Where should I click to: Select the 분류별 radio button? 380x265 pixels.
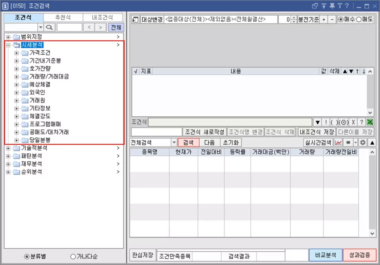click(x=27, y=256)
